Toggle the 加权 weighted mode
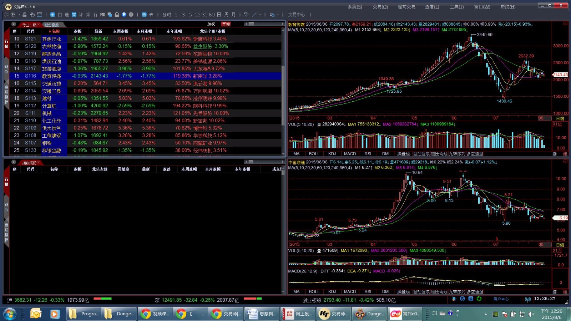 pos(211,24)
